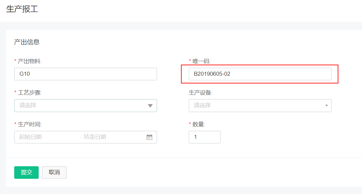
Task: Select the 产出信息 section heading
Action: pos(27,42)
